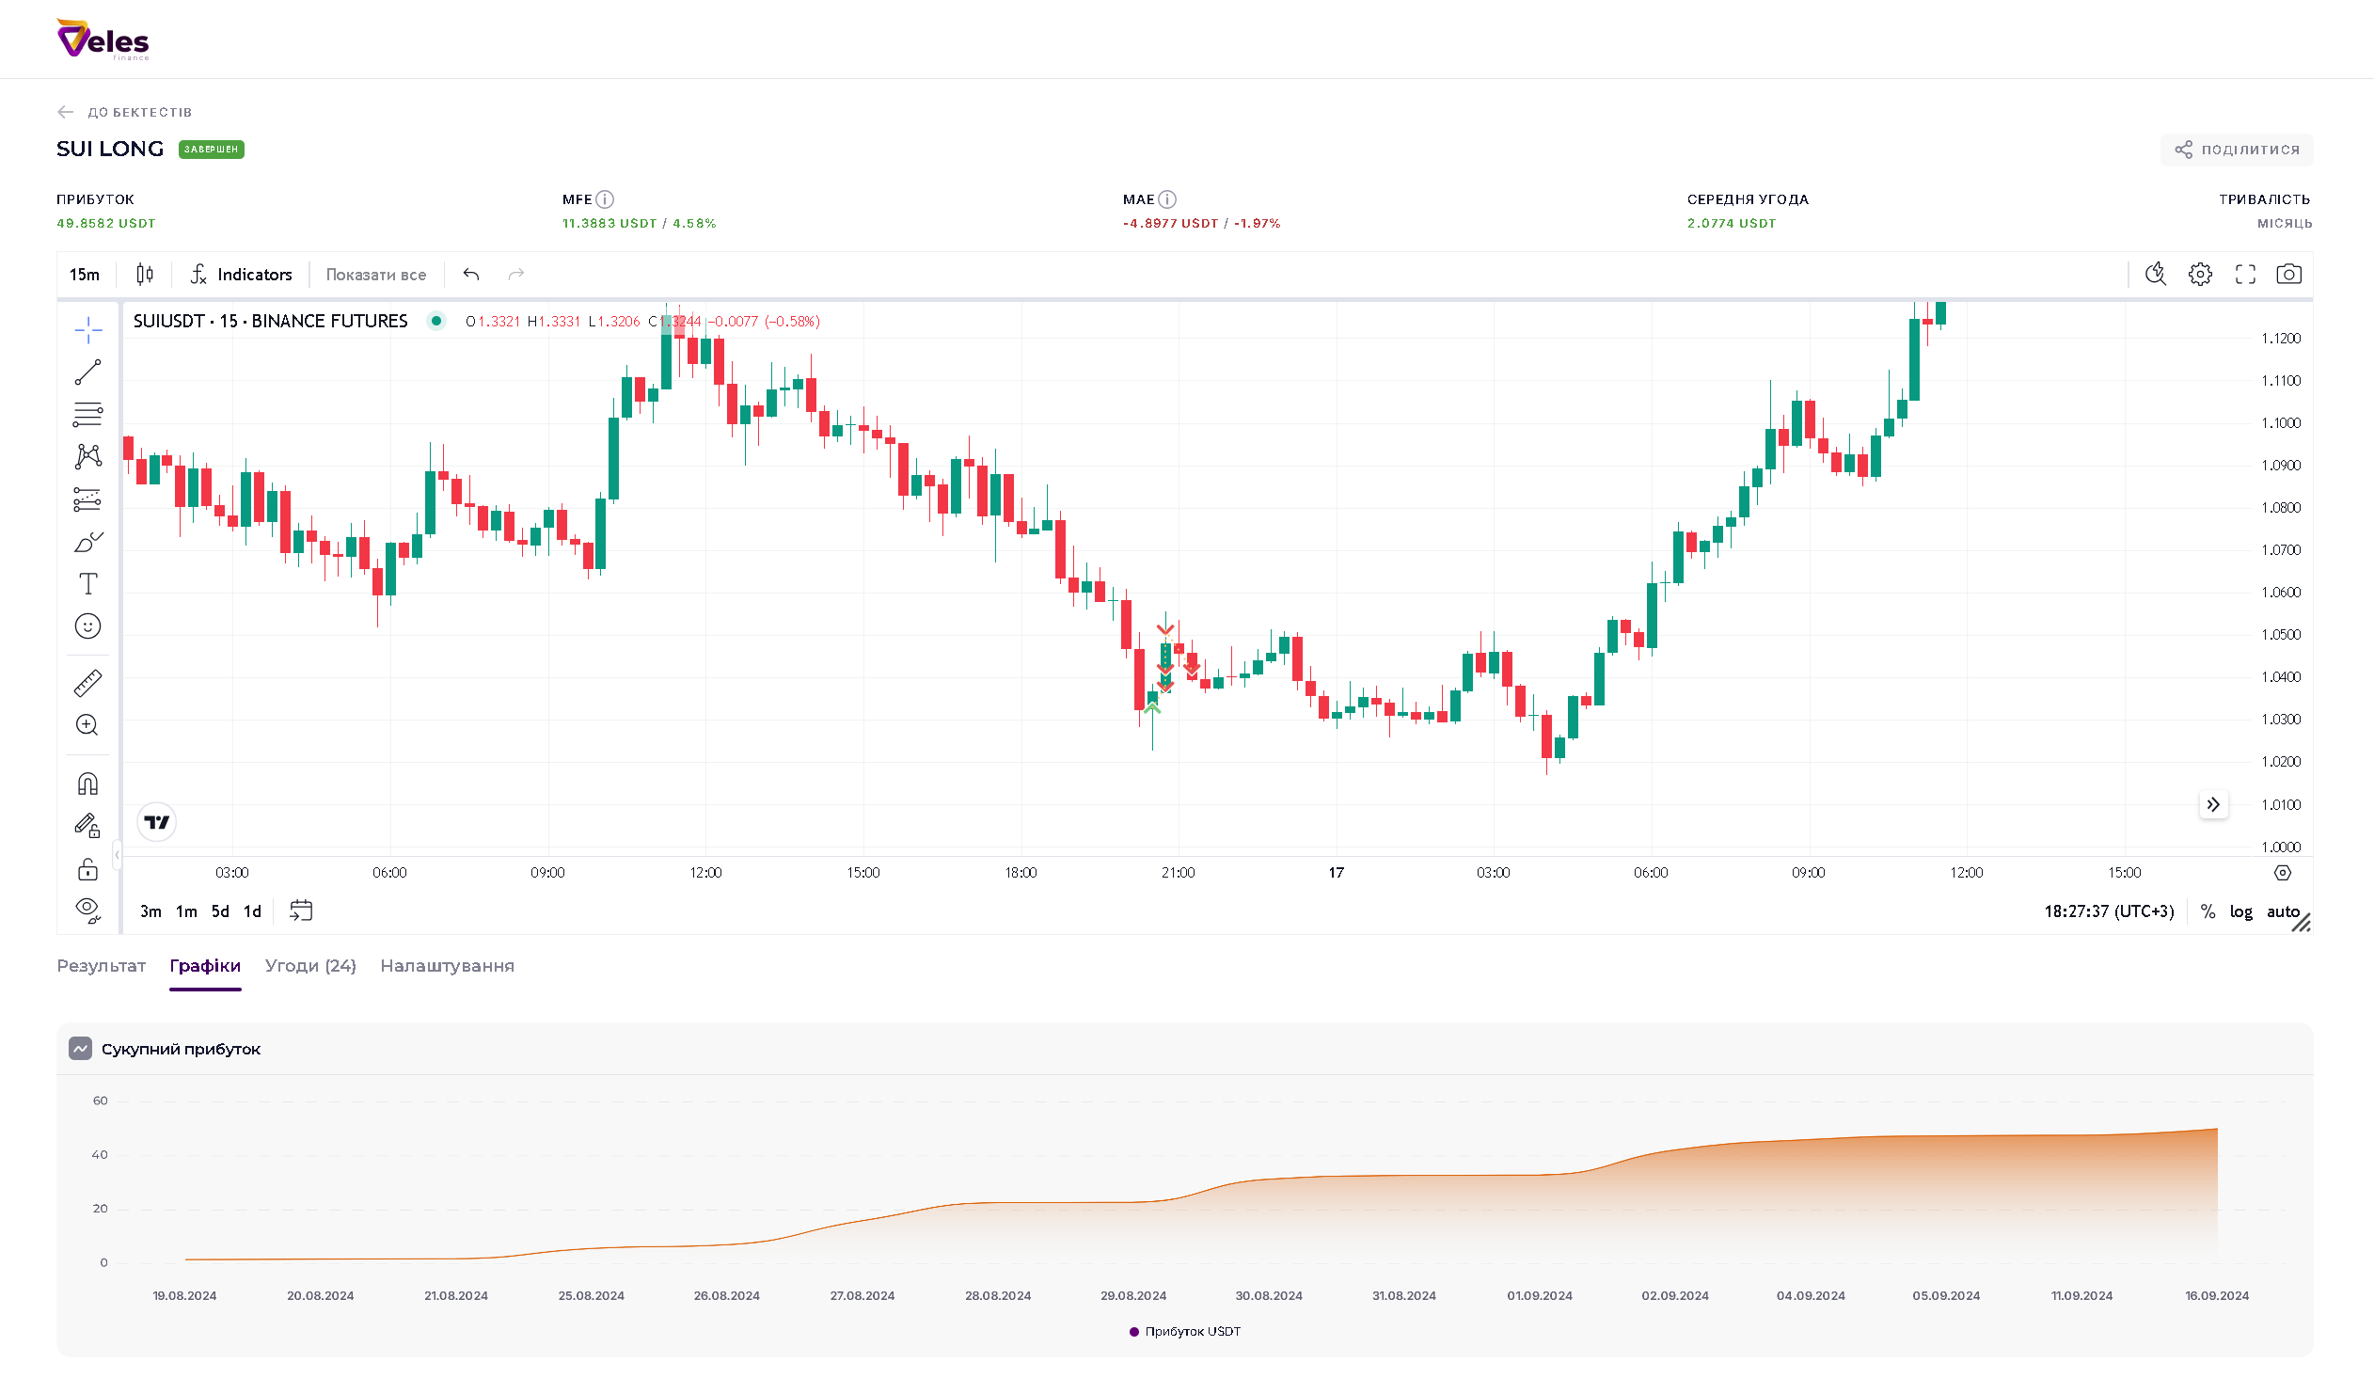Select the 5d date range
Image resolution: width=2374 pixels, height=1378 pixels.
point(219,911)
